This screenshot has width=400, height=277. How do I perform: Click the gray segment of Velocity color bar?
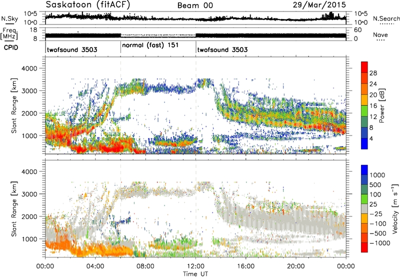(364, 208)
